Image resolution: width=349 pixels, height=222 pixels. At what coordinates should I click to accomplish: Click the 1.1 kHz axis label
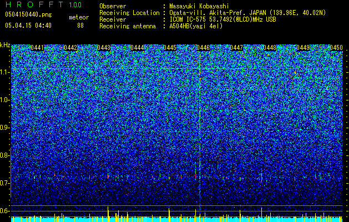5,73
